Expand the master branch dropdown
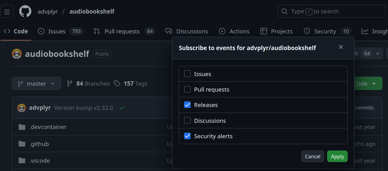The image size is (388, 171). click(36, 83)
